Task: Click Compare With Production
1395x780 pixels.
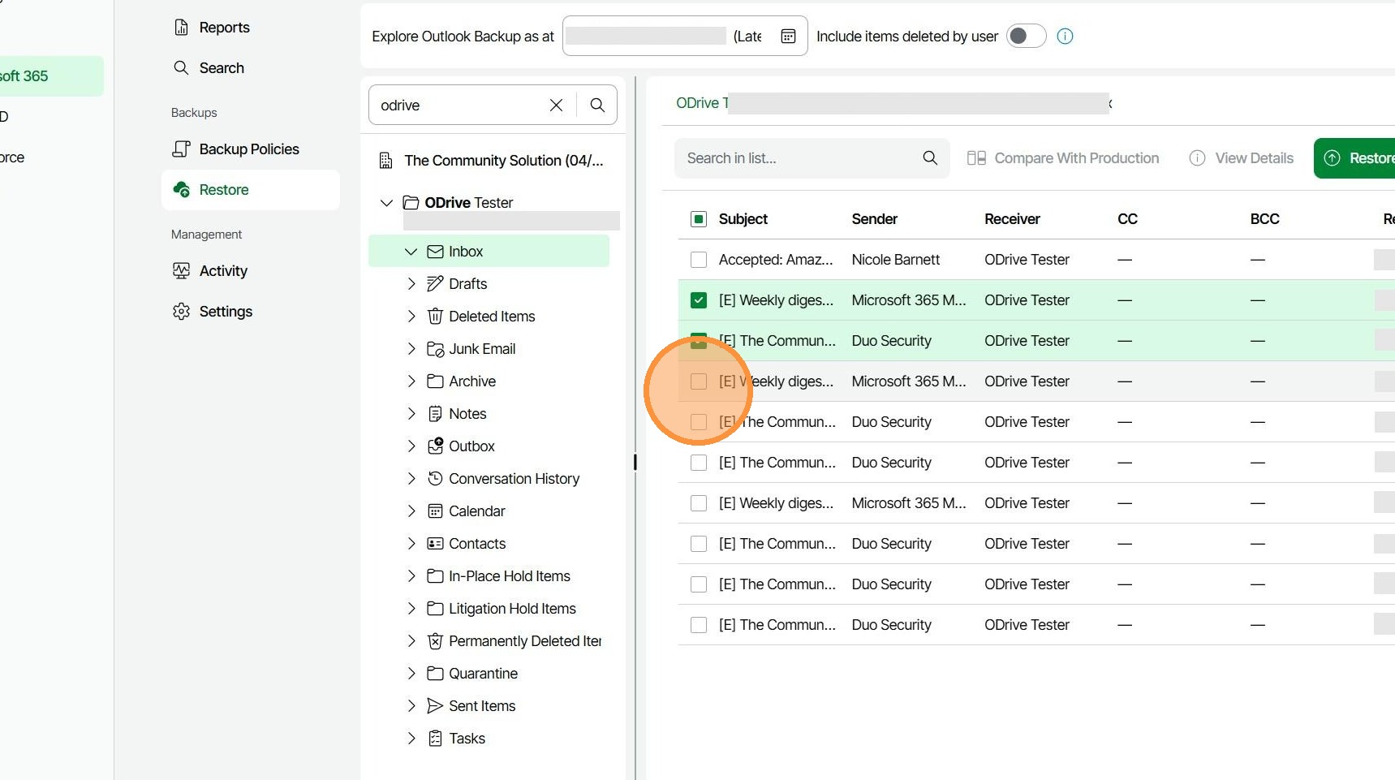Action: tap(1063, 158)
